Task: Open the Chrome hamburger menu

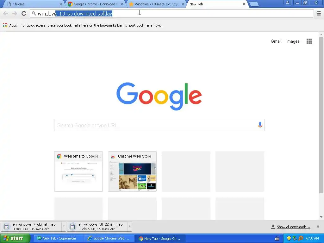Action: [x=319, y=14]
